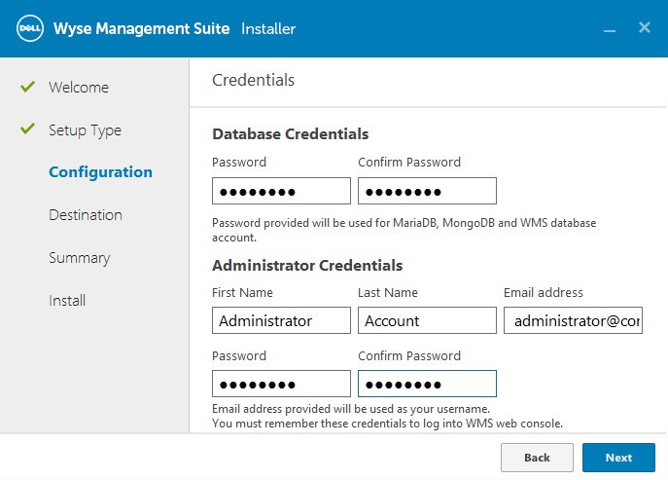Screen dimensions: 668x480
Task: Close the Wyse Management Suite installer
Action: [x=644, y=28]
